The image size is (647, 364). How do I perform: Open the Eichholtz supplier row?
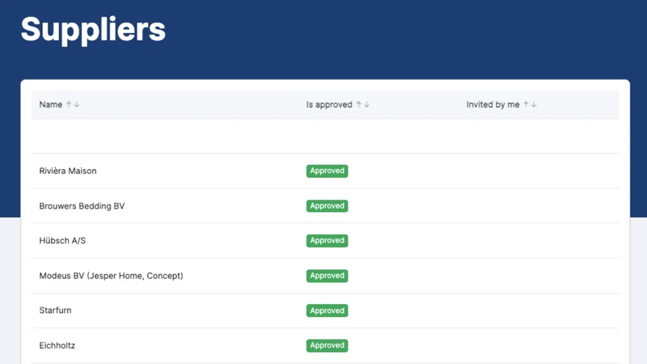click(325, 345)
